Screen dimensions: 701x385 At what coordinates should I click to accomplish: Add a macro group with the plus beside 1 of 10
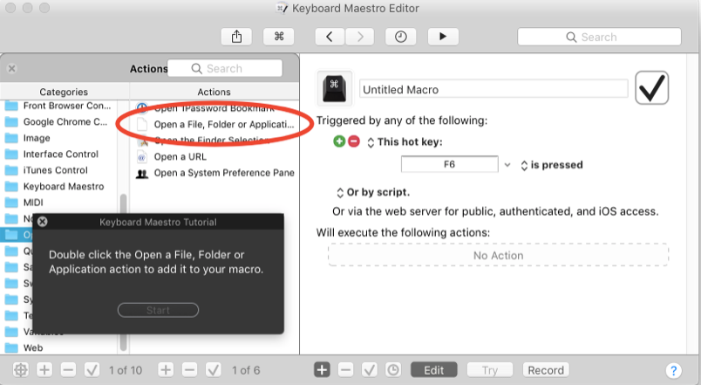coord(44,370)
